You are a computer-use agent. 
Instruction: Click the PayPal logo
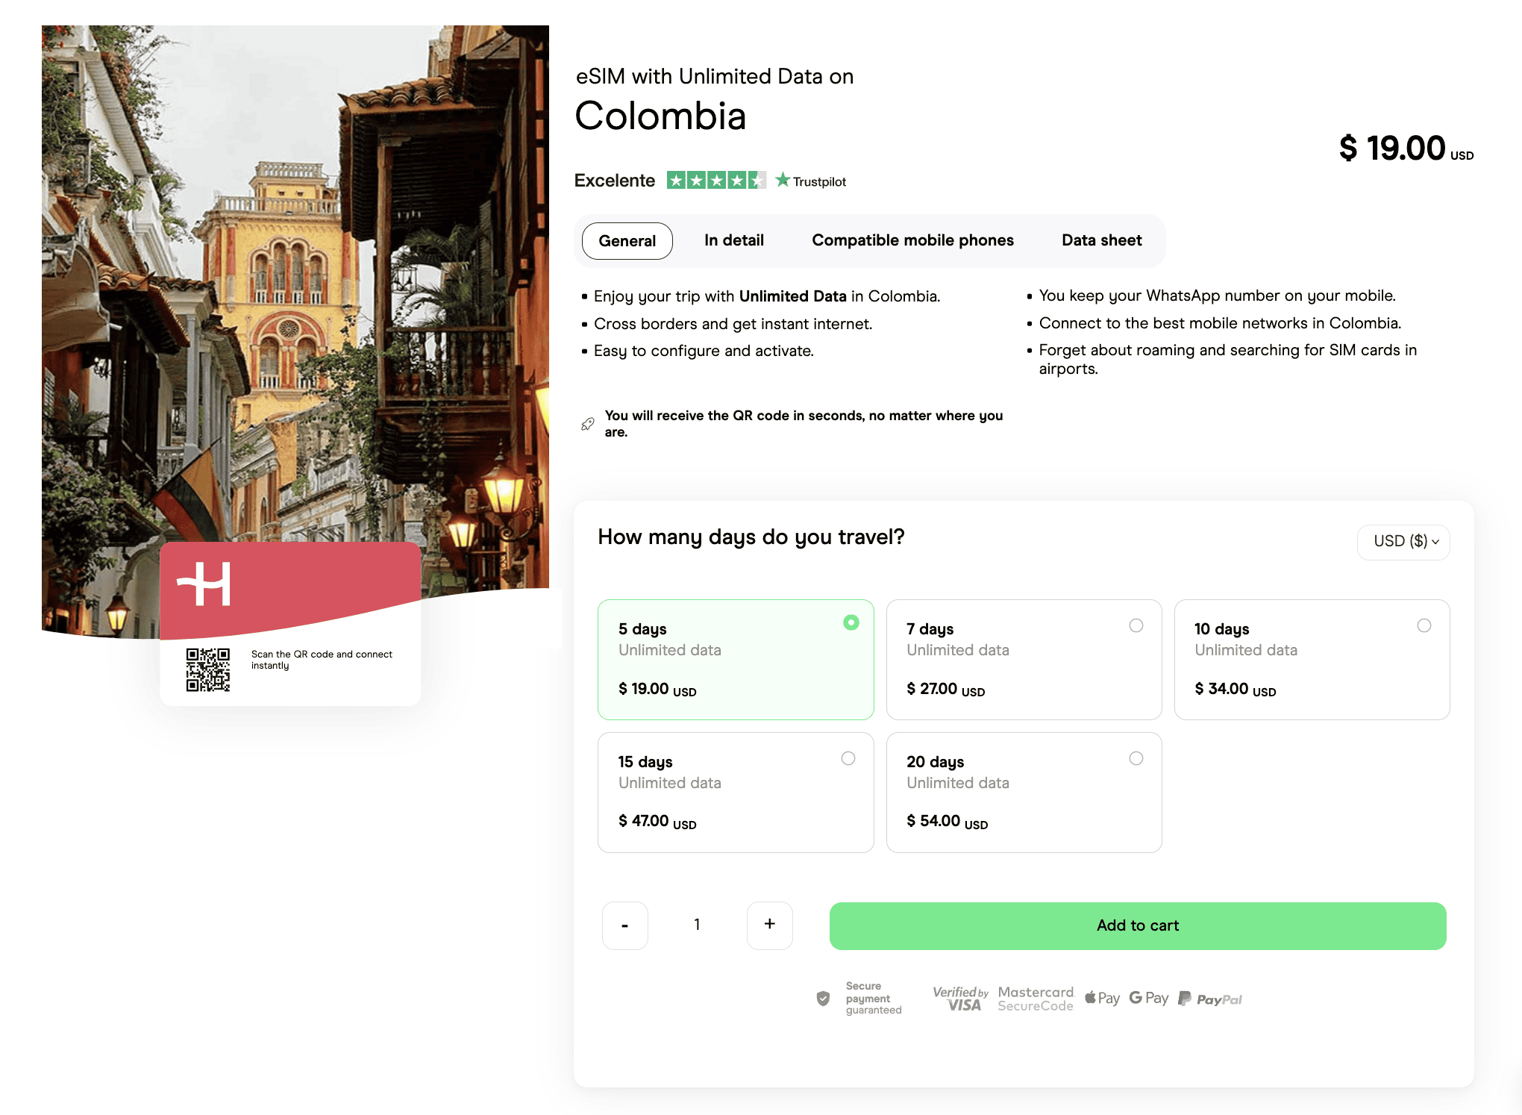(1210, 999)
